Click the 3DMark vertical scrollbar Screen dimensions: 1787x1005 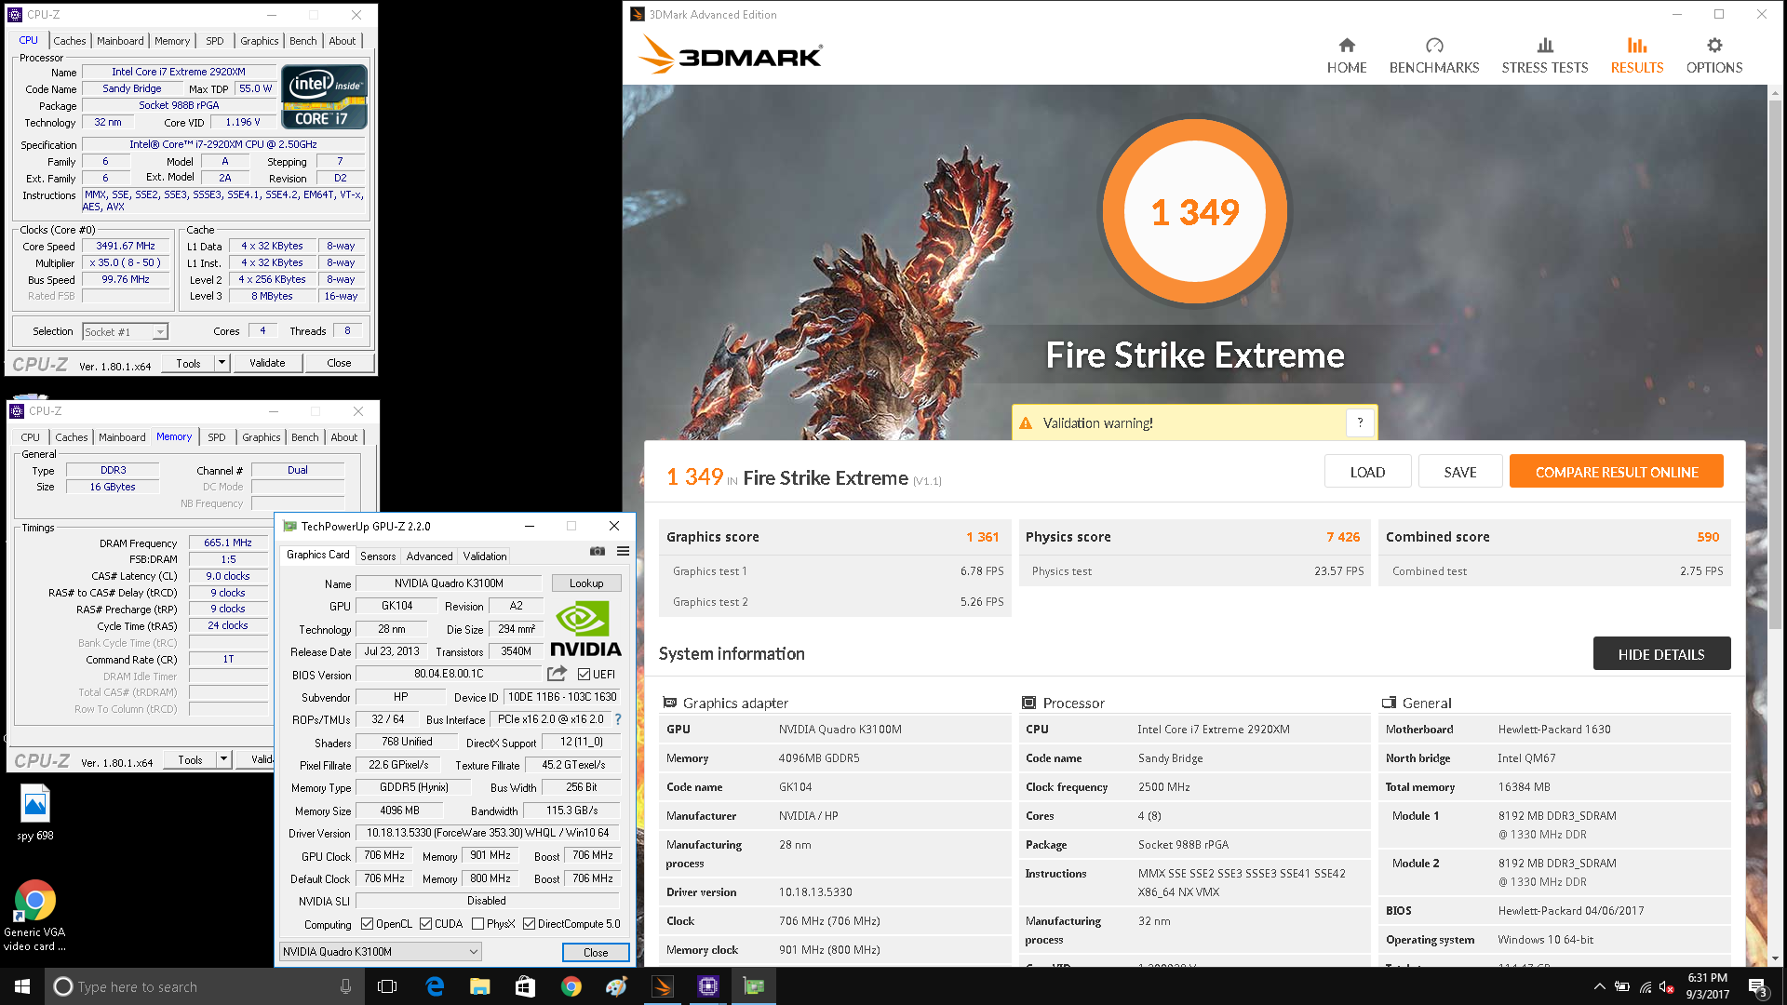click(x=1775, y=363)
